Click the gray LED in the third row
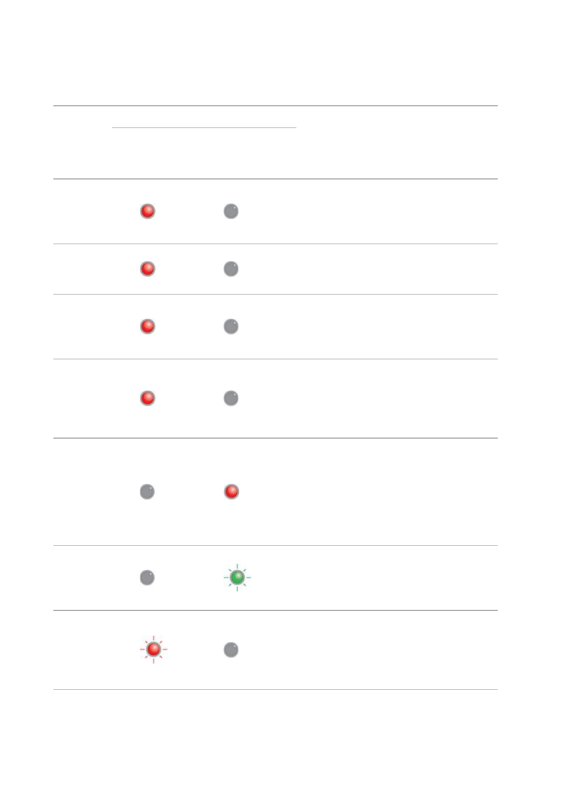562x795 pixels. pos(231,326)
